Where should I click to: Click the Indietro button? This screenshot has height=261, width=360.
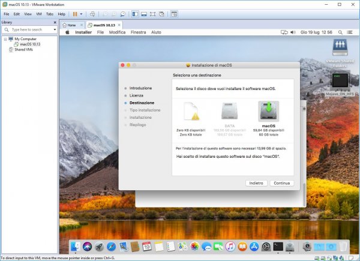(256, 183)
